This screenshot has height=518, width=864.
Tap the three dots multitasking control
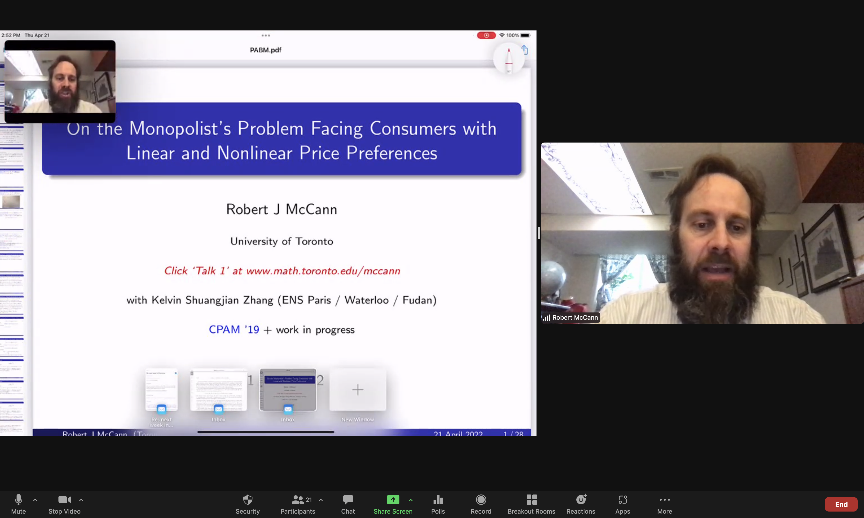coord(266,35)
